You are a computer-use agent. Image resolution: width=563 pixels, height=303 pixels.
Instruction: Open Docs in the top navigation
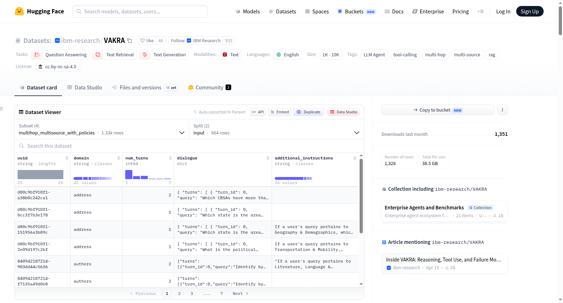click(x=394, y=12)
